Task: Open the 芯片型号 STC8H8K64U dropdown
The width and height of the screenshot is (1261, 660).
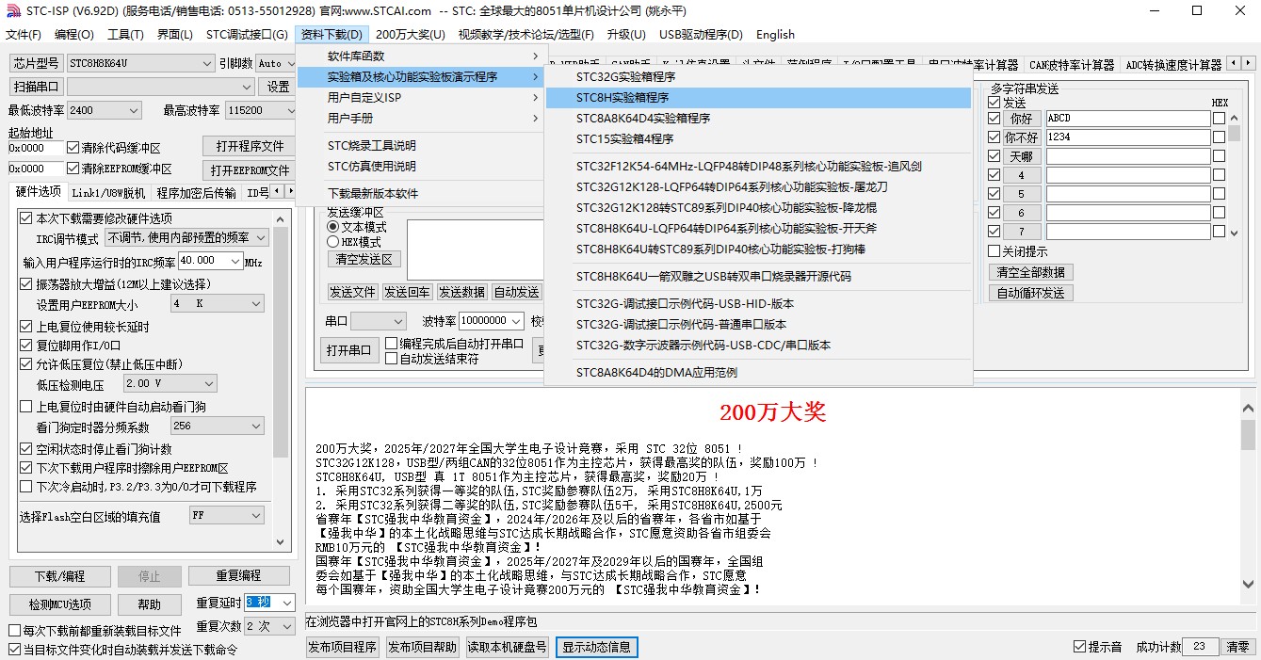Action: tap(140, 63)
